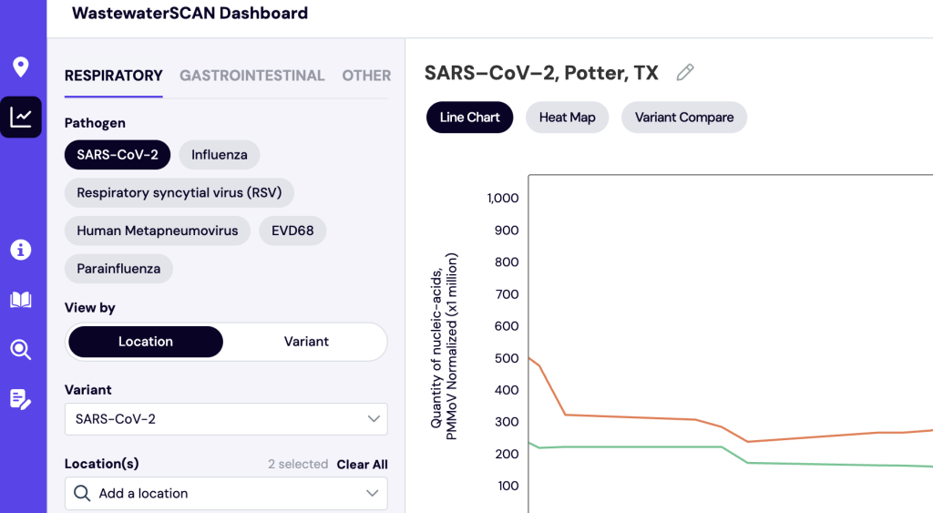The image size is (933, 513).
Task: Click the 500 y-axis label
Action: (507, 358)
